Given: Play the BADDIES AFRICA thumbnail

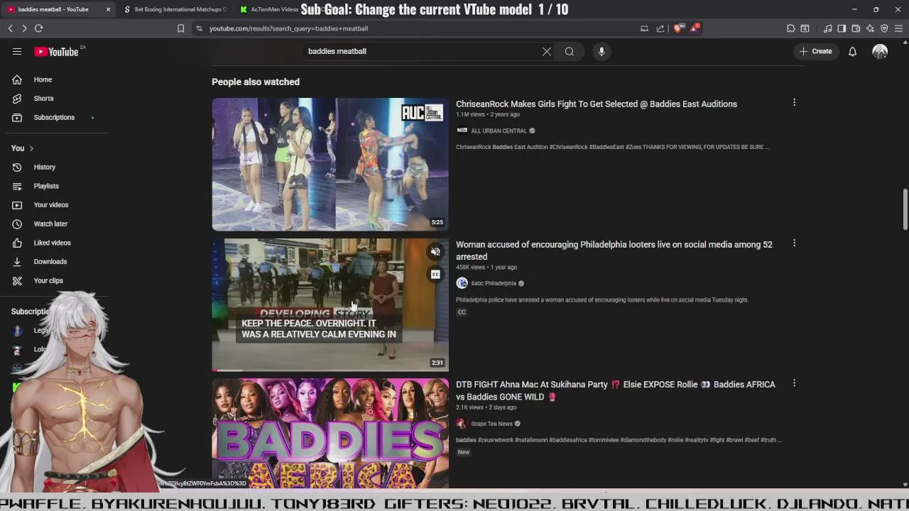Looking at the screenshot, I should 330,433.
